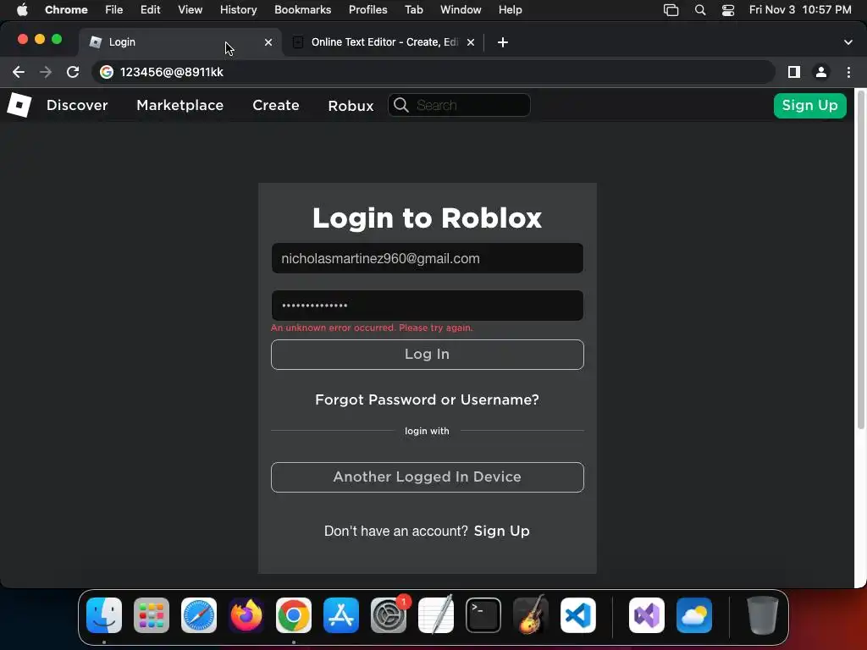The image size is (867, 650).
Task: Launch Firefox from the dock
Action: [246, 615]
